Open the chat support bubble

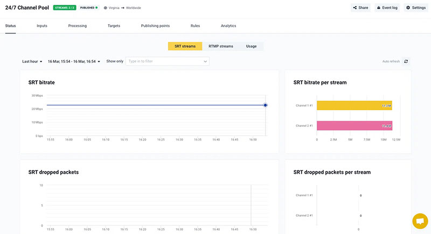coord(420,222)
